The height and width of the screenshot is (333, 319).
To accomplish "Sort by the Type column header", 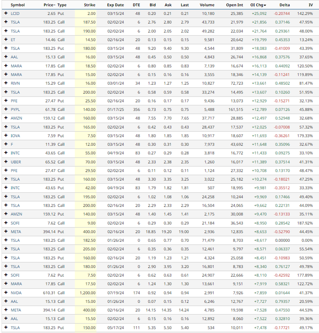I will click(62, 5).
